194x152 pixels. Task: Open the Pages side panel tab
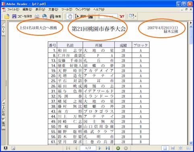click(3, 29)
